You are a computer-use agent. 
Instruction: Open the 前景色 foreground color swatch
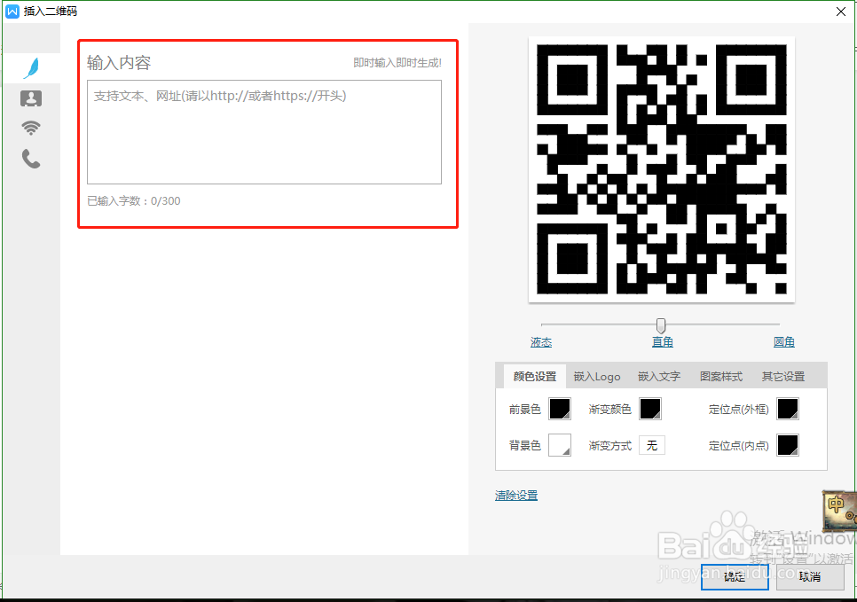pos(560,409)
